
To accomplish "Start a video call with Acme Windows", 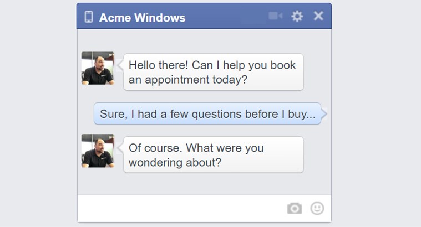I will coord(275,16).
